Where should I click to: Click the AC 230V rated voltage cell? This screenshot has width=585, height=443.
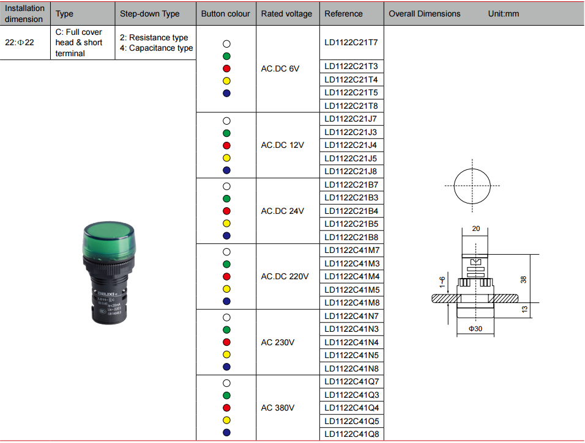(x=288, y=342)
